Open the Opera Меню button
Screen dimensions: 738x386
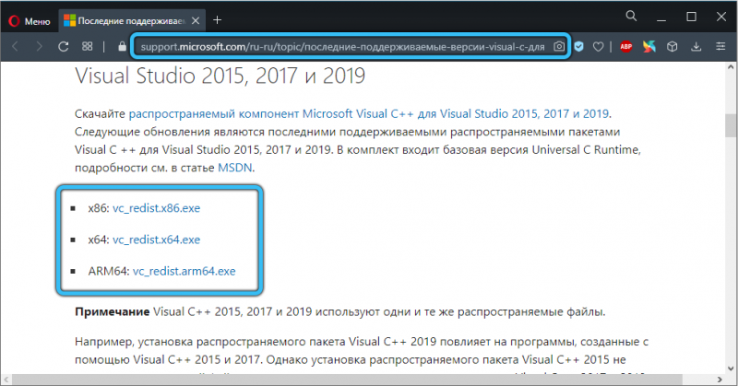(30, 20)
